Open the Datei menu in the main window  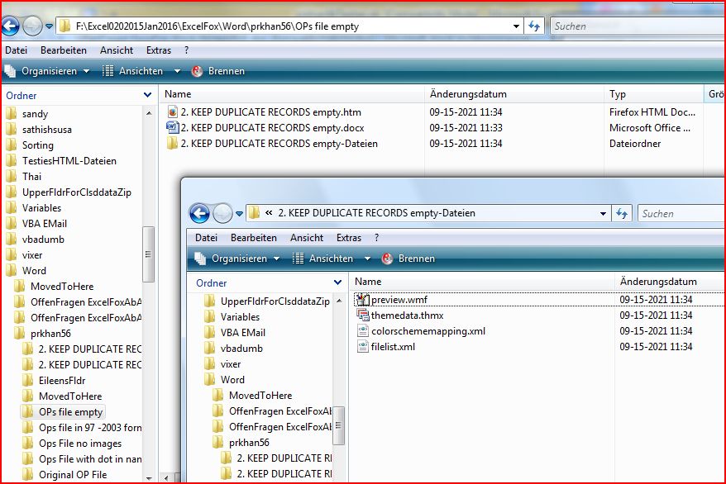pos(17,50)
